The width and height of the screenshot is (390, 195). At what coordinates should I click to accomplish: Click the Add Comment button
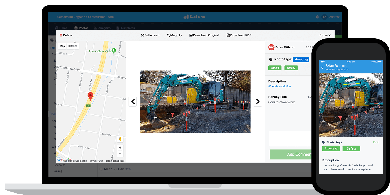tap(291, 154)
